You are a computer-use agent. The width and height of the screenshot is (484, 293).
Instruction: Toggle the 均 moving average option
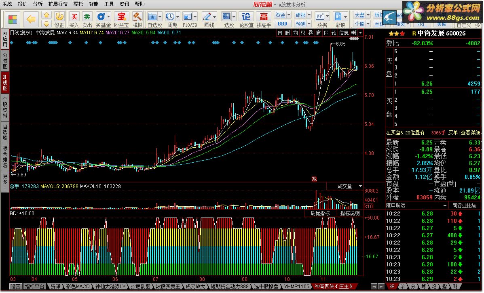pos(296,33)
